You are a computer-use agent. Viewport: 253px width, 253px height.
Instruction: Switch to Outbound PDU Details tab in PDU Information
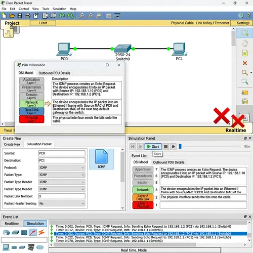(x=55, y=73)
